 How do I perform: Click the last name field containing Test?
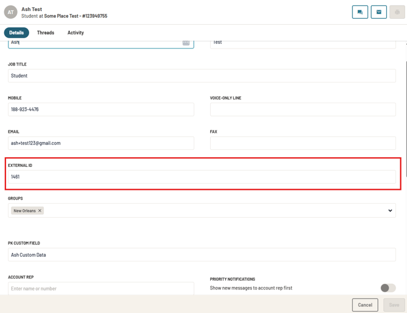click(303, 44)
